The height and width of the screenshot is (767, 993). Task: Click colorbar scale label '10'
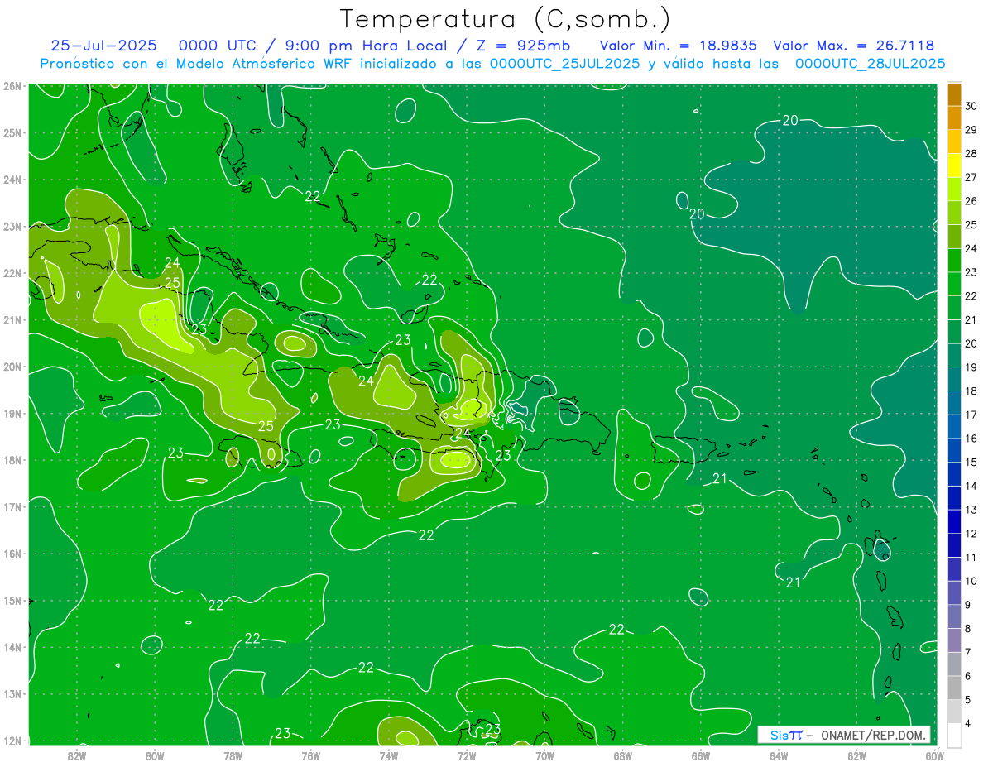971,582
